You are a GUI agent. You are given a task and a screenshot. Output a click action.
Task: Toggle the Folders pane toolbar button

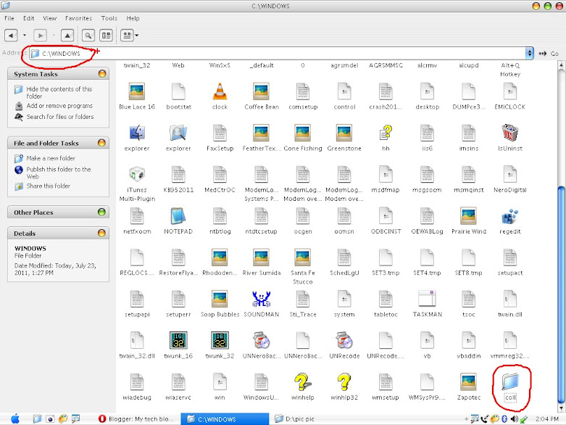click(106, 36)
